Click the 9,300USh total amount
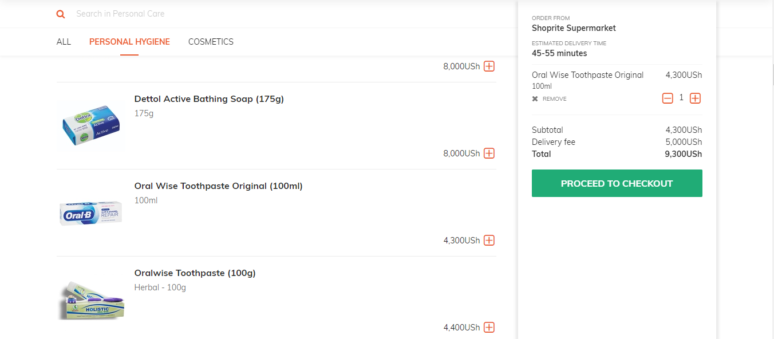This screenshot has width=774, height=339. coord(684,154)
